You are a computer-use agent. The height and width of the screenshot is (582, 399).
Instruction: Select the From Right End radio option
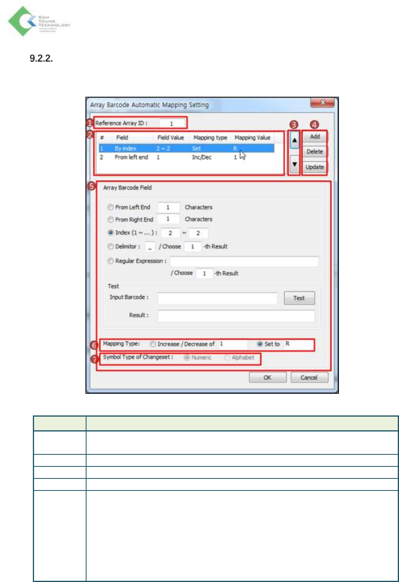tap(111, 220)
